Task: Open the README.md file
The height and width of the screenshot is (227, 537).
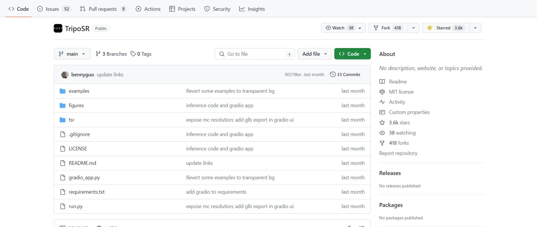Action: click(82, 163)
